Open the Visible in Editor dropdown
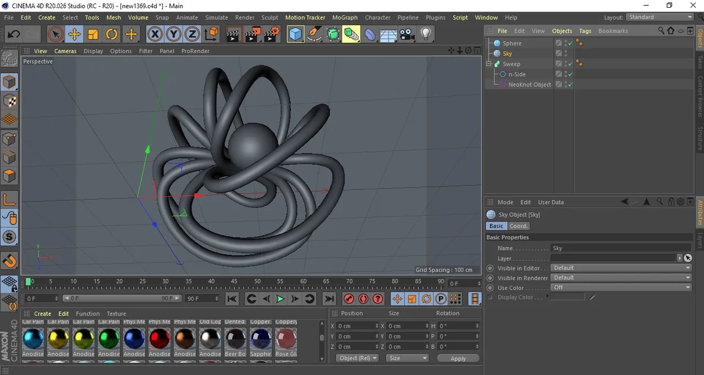This screenshot has height=375, width=704. pyautogui.click(x=621, y=268)
